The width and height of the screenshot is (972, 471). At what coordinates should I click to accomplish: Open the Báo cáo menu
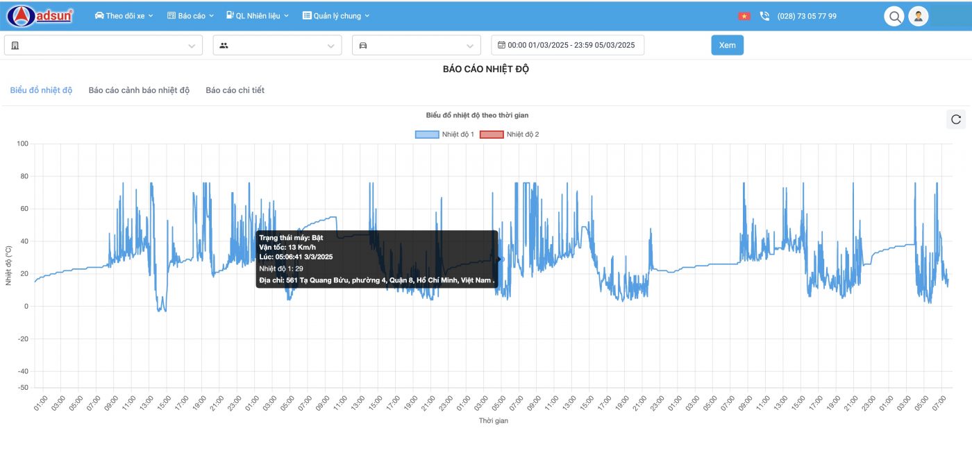point(191,16)
